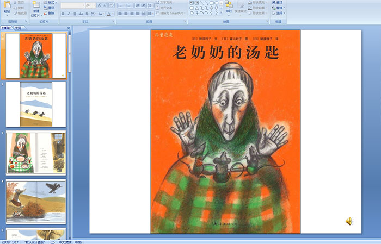Image resolution: width=381 pixels, height=244 pixels.
Task: Switch to the Outline (大纲) pane tab
Action: (18, 28)
